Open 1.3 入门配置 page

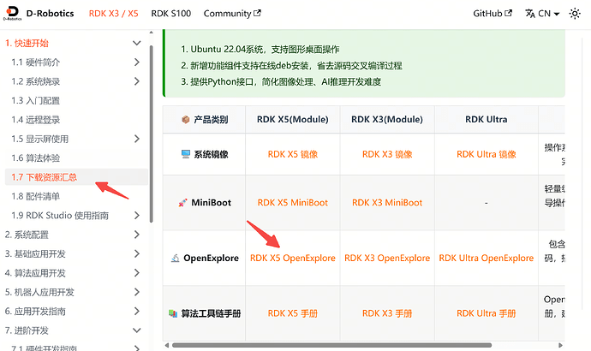(35, 100)
